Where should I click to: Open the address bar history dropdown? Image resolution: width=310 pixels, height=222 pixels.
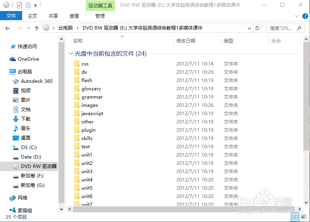249,28
